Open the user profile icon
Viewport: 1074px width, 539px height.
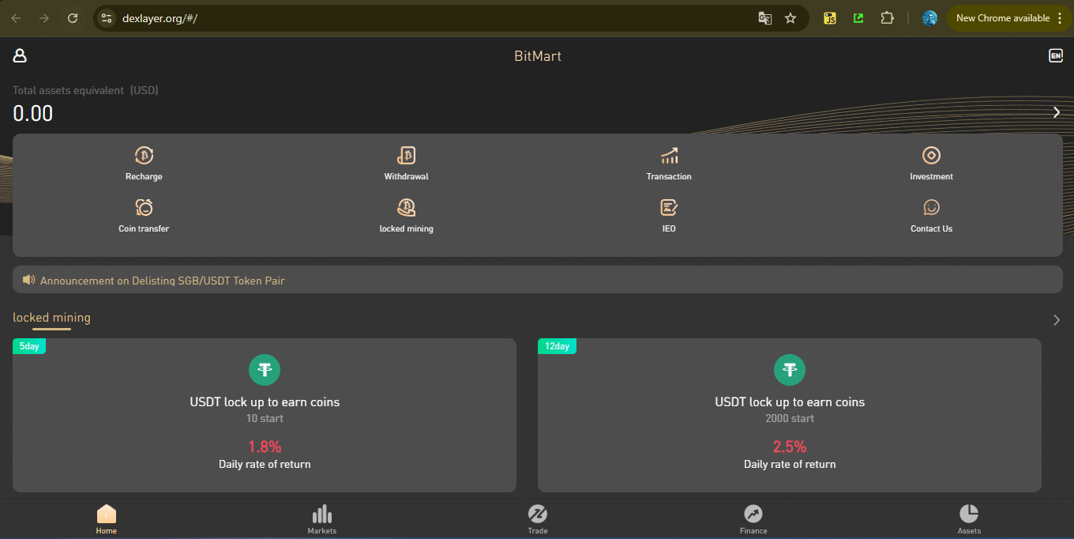click(x=20, y=55)
